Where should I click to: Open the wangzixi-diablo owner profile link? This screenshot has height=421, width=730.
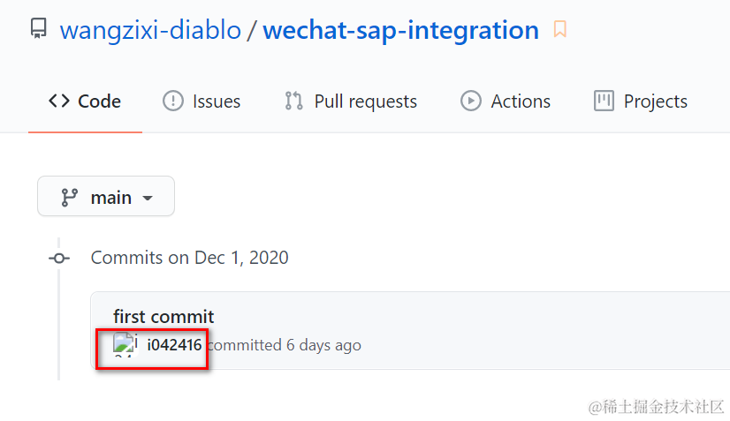pyautogui.click(x=150, y=30)
